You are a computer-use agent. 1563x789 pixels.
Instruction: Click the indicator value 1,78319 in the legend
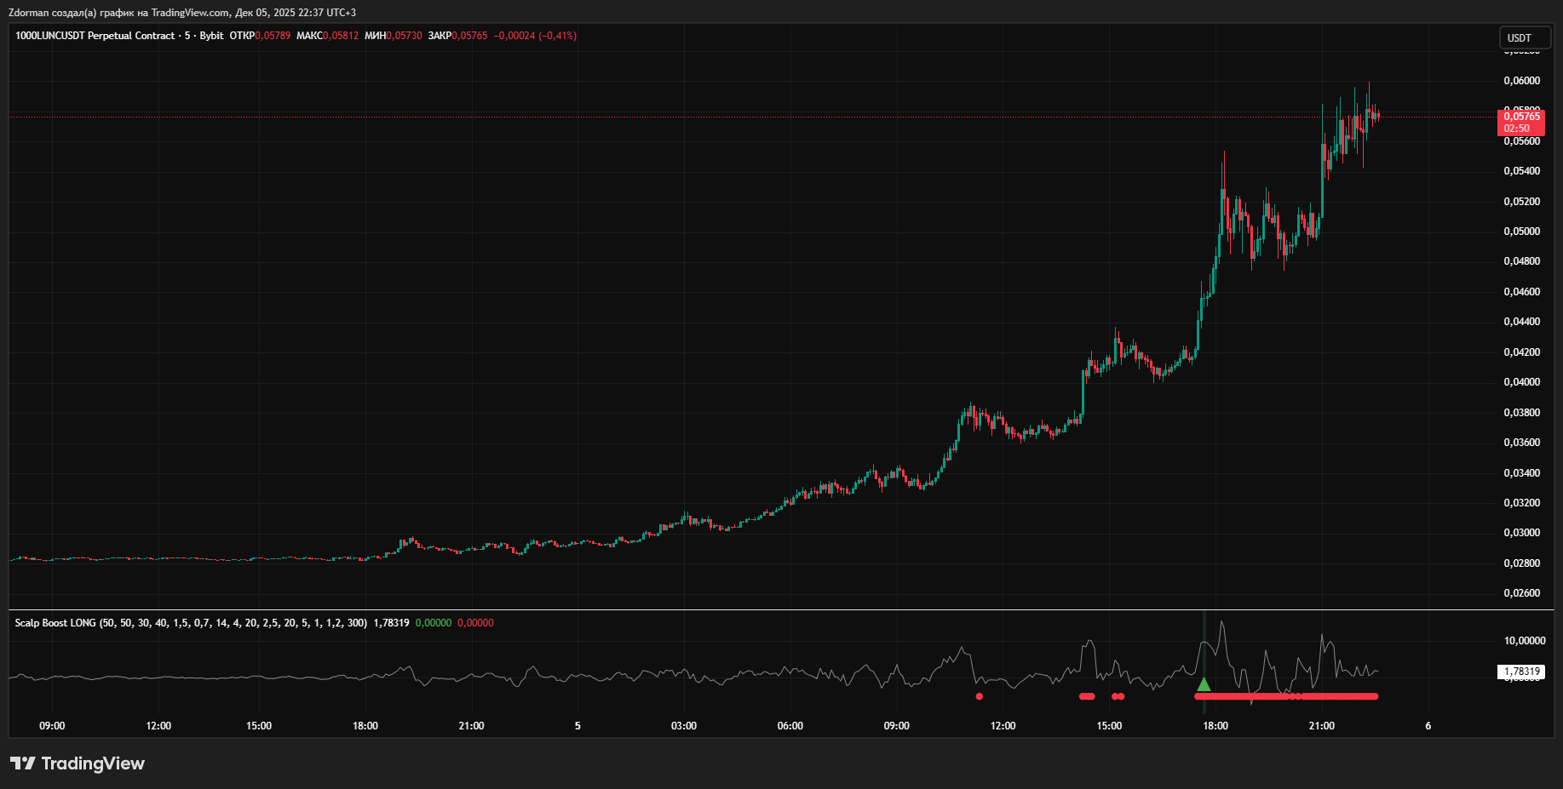pos(391,623)
